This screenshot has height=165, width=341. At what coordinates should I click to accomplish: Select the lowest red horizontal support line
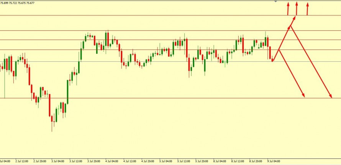click(153, 98)
